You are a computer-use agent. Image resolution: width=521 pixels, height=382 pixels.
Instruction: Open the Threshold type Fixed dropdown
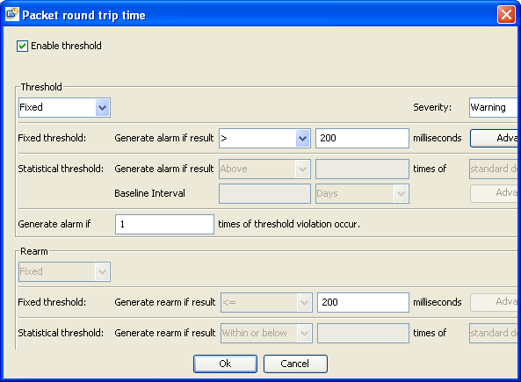[x=64, y=107]
